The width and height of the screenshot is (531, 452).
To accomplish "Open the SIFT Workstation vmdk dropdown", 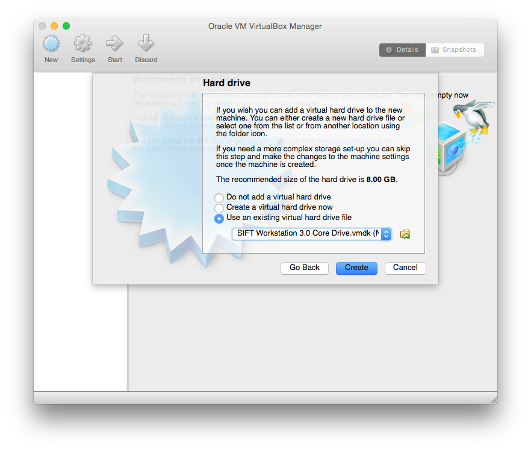I will pos(312,234).
